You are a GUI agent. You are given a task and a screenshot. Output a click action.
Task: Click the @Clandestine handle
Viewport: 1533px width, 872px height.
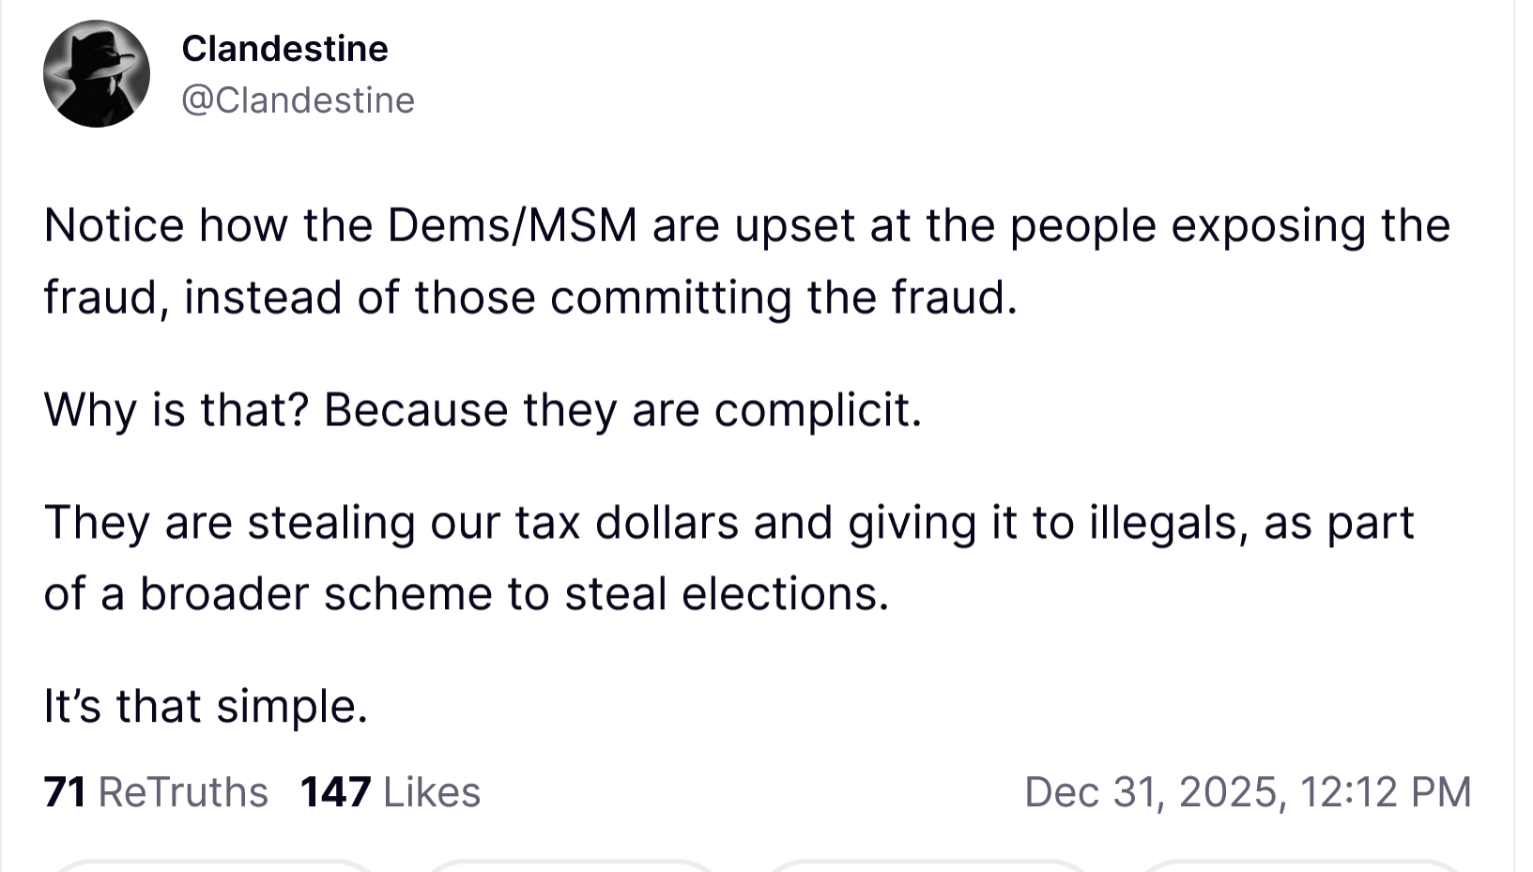tap(298, 100)
